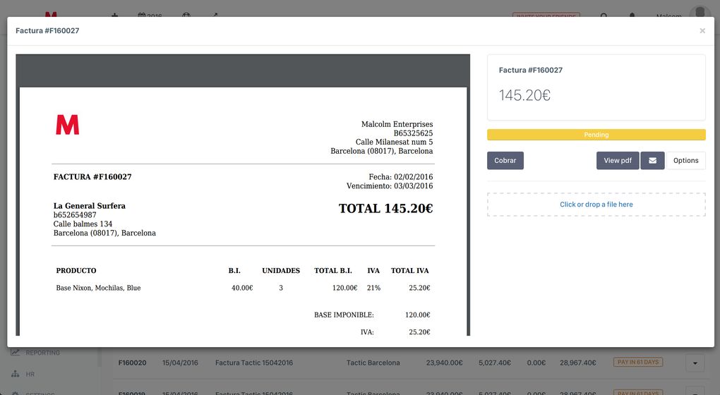The image size is (720, 395).
Task: Click the 40.00€ B.I. value
Action: (242, 288)
